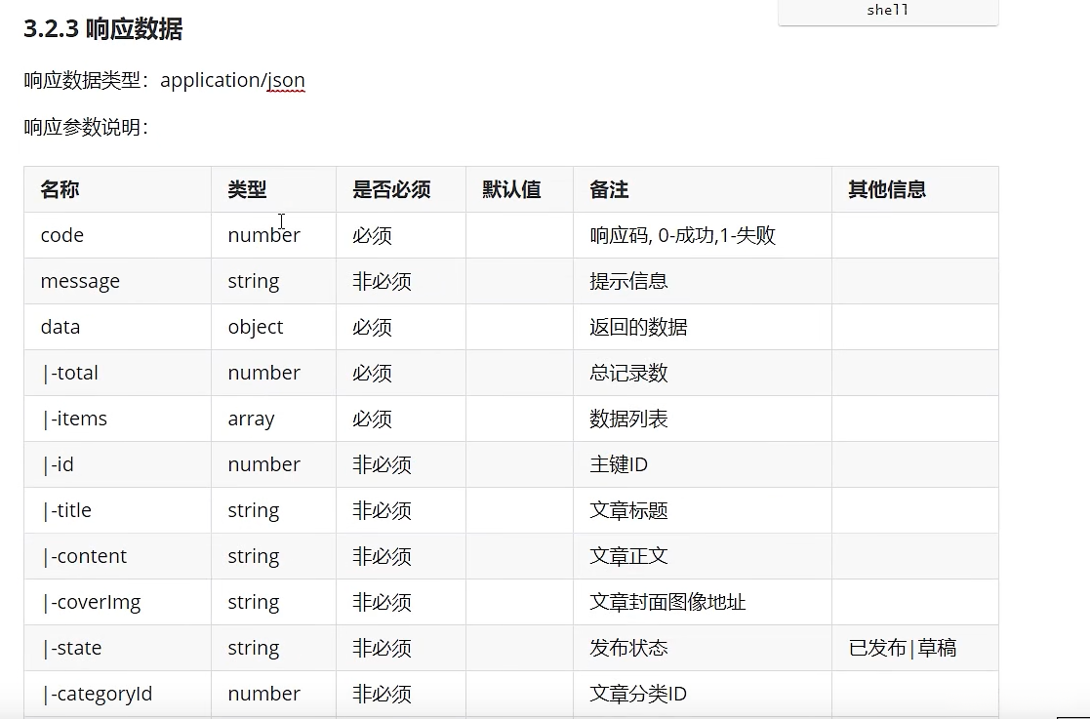
Task: Click the 返回的数据 remark cell
Action: pyautogui.click(x=703, y=327)
